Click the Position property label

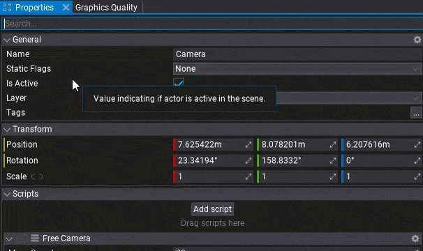(22, 144)
